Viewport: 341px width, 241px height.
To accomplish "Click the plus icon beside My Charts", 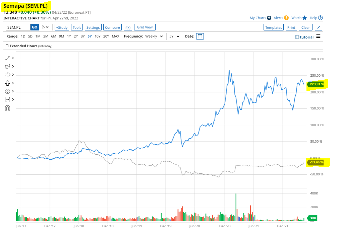I will click(269, 18).
